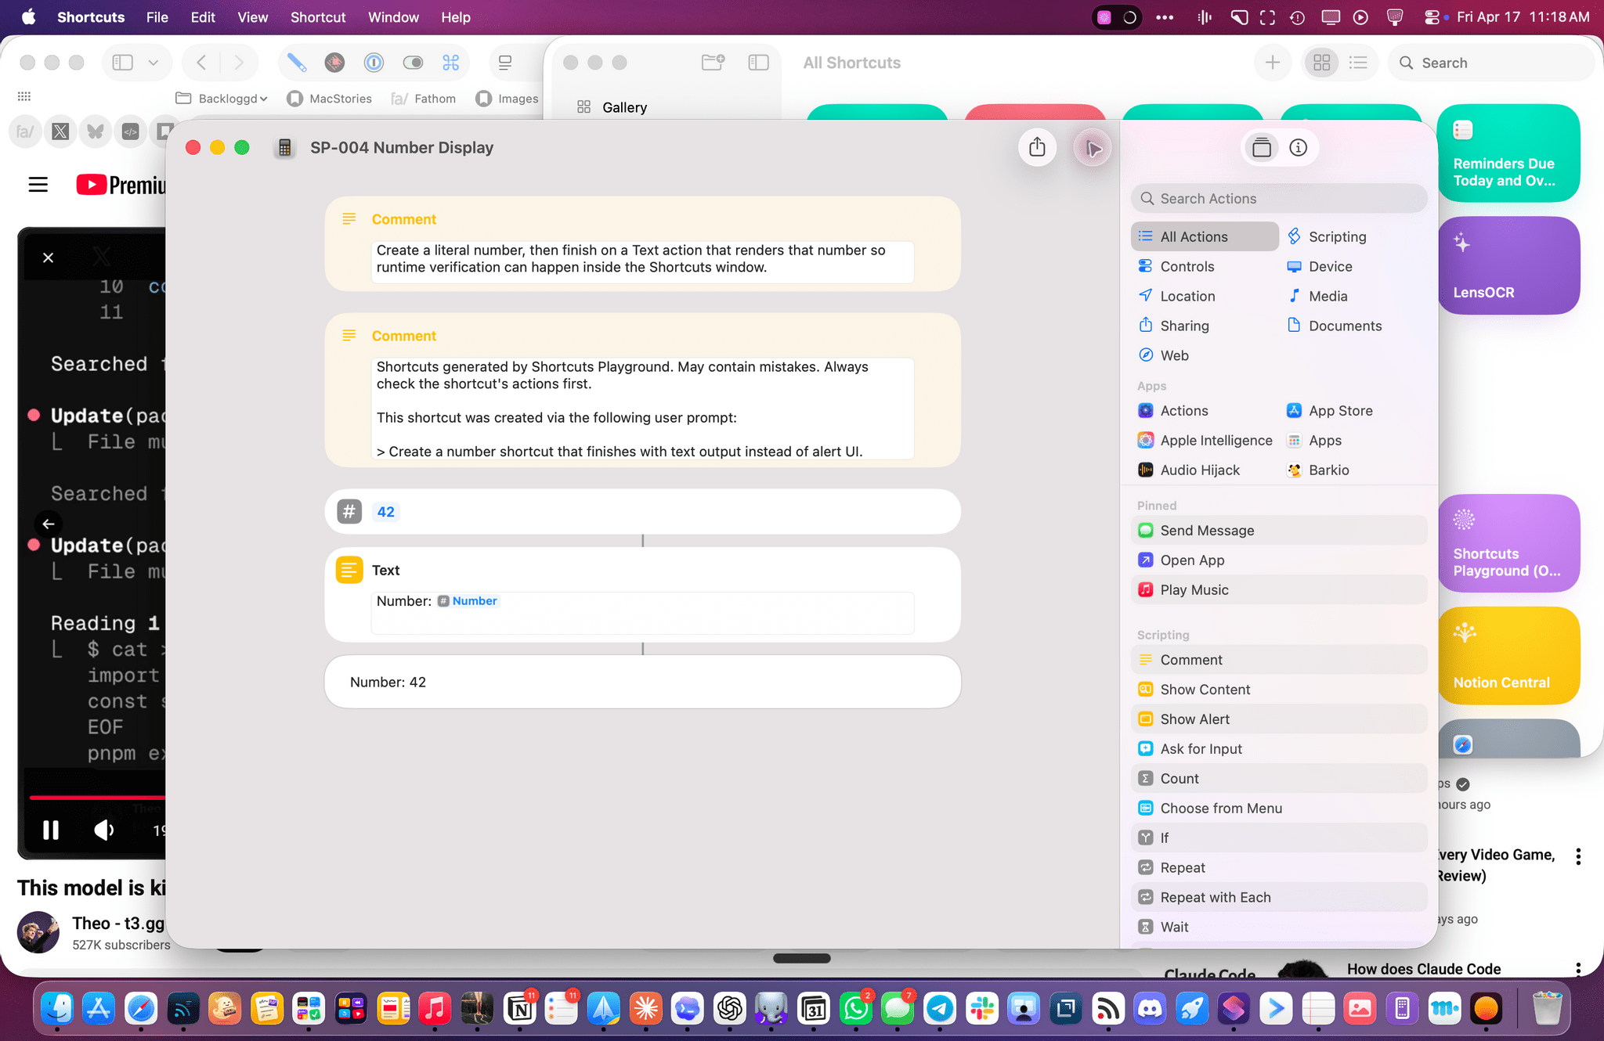Click the calculator shortcut icon in the title bar
This screenshot has width=1604, height=1041.
coord(285,148)
